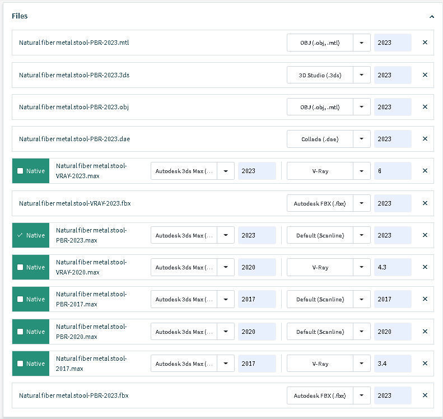Delete the VRAY-2023.max file entry
The image size is (443, 419).
(425, 171)
